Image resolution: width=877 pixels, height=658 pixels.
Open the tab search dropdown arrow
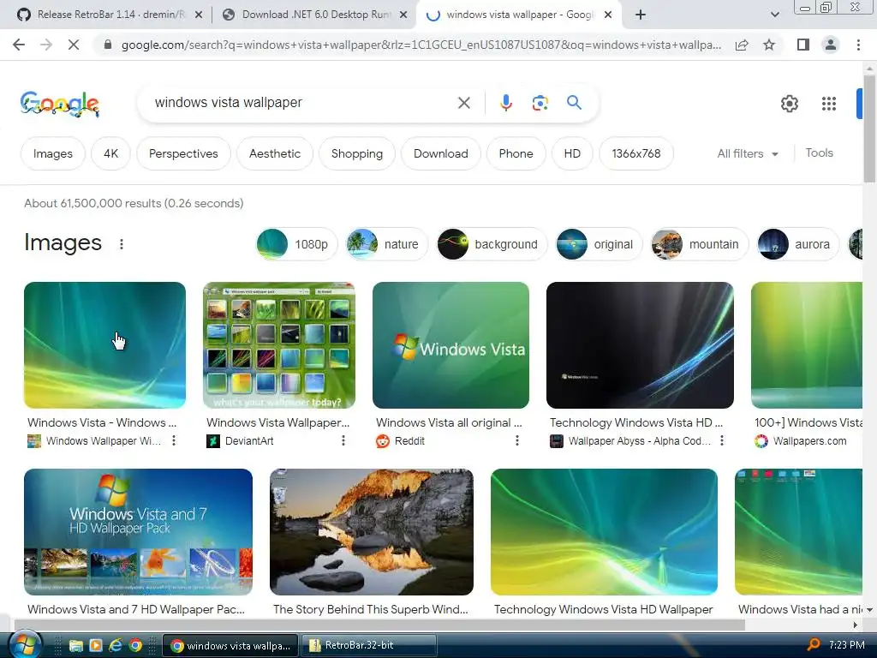click(x=774, y=15)
